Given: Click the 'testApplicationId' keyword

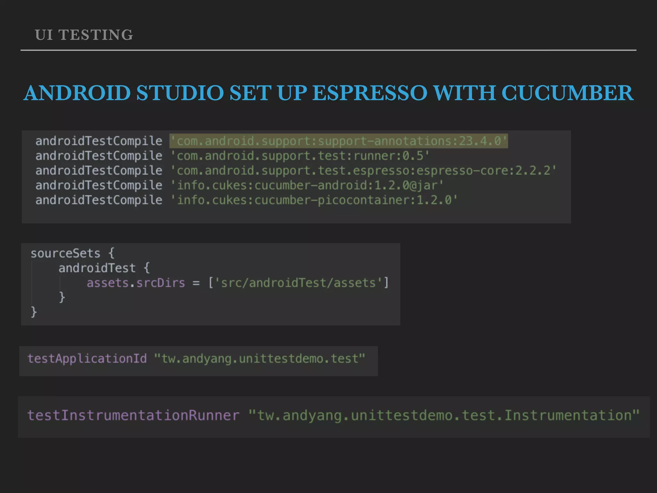Looking at the screenshot, I should pyautogui.click(x=87, y=359).
